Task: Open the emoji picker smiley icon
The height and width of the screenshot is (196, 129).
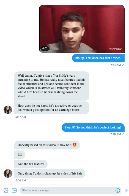Action: pos(118,190)
